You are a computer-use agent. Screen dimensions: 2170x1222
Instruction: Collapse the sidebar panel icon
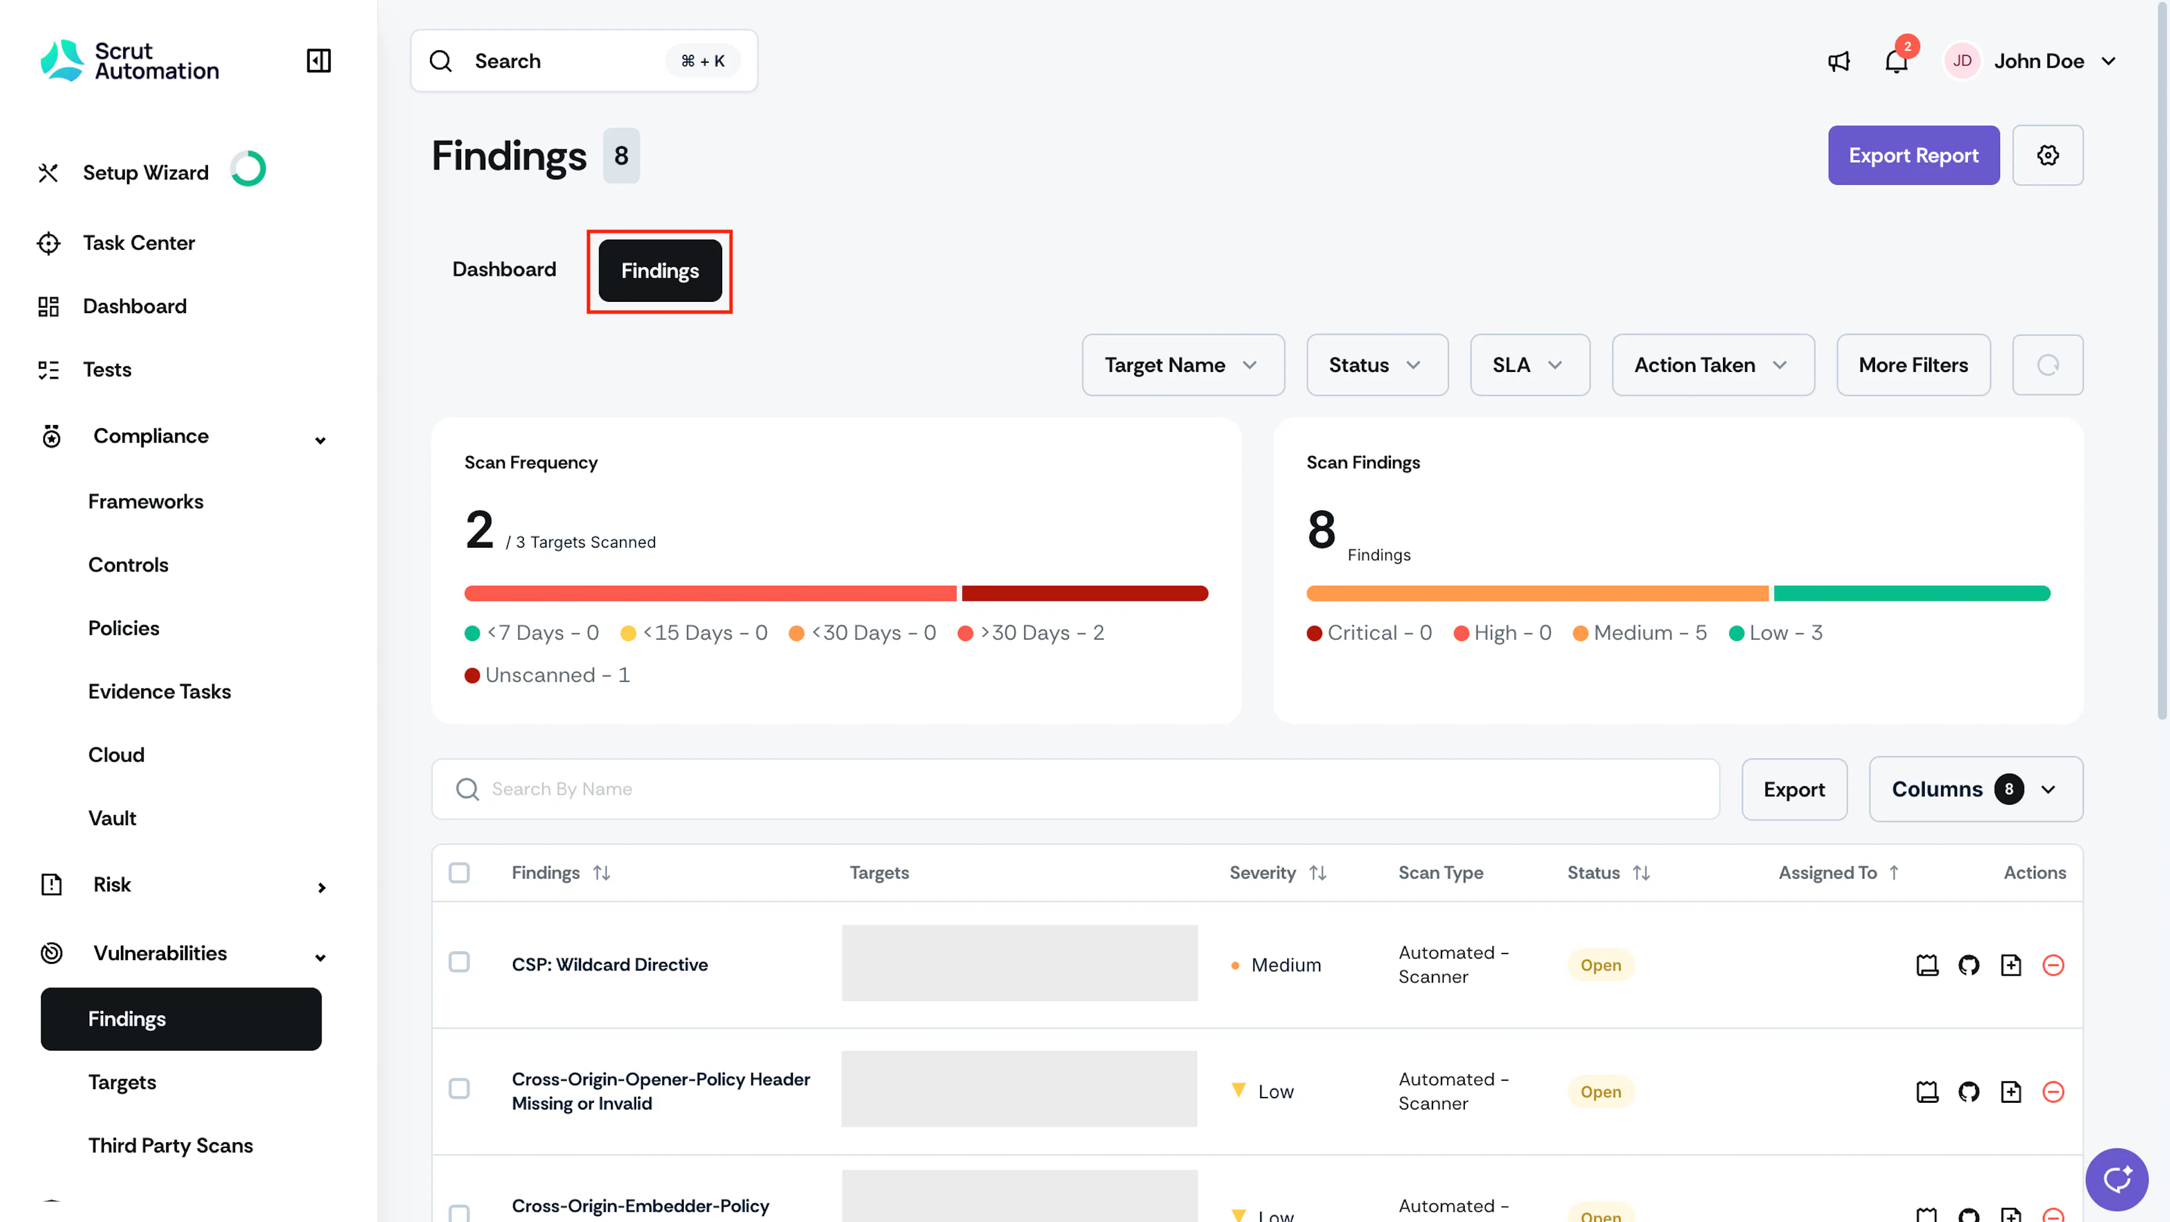coord(318,60)
